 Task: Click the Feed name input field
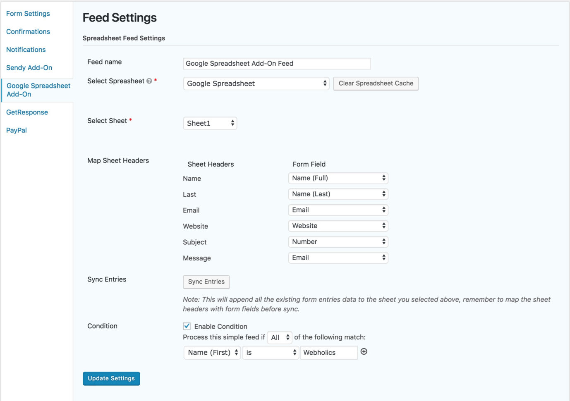[x=276, y=63]
